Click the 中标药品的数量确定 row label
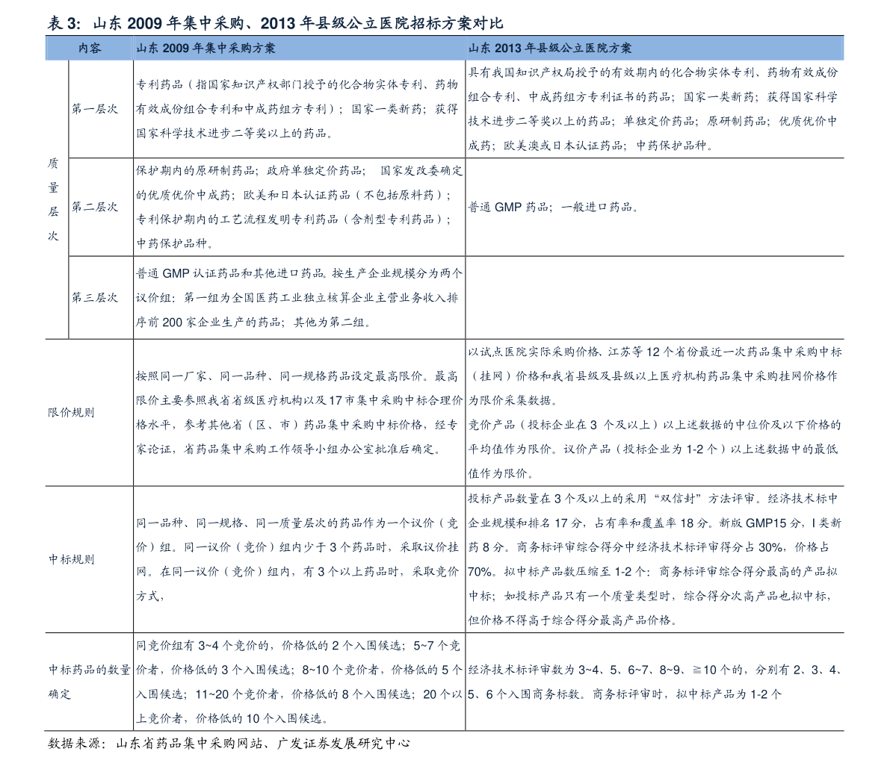The width and height of the screenshot is (890, 766). [x=89, y=682]
